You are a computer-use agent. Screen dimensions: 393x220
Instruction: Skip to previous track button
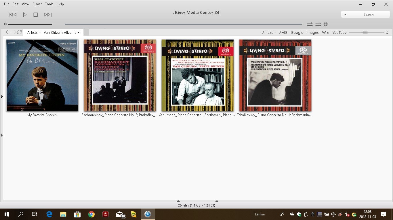click(13, 15)
